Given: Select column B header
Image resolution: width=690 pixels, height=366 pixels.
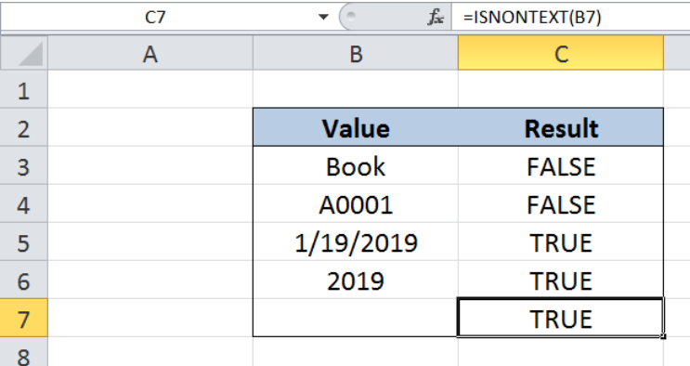Looking at the screenshot, I should pos(356,53).
